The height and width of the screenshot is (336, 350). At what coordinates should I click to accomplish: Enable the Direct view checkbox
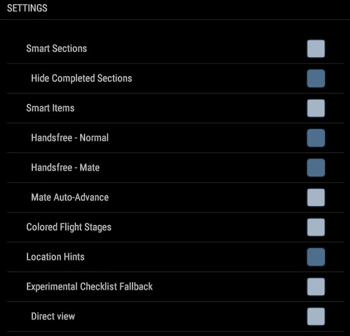point(316,316)
